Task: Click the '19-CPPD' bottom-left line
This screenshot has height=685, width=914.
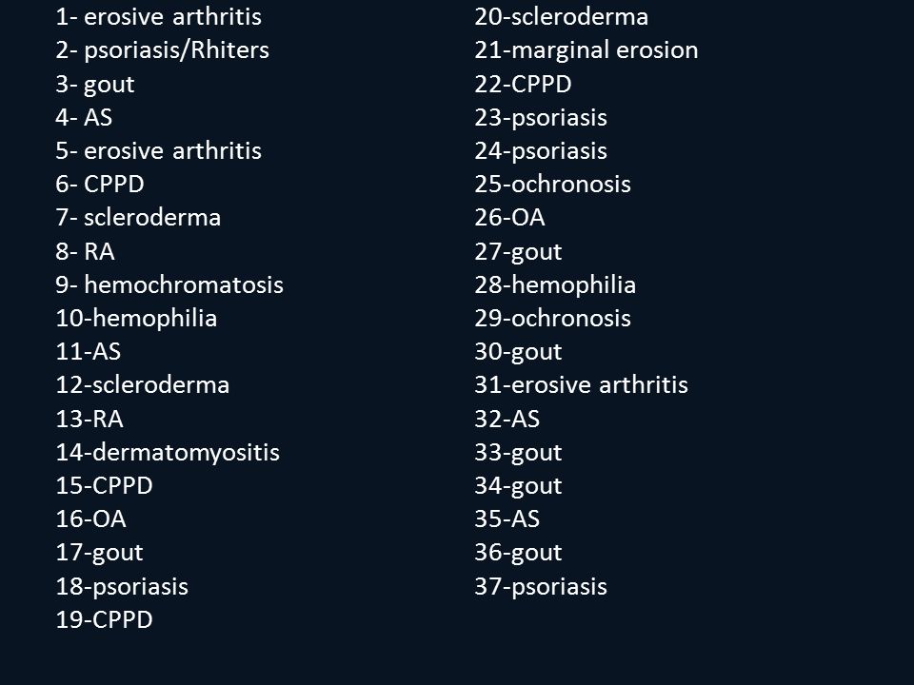Action: click(x=105, y=619)
